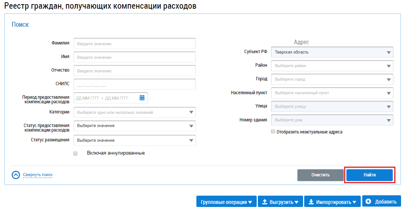Expand the Статус размещения dropdown
Viewport: 412px width, 213px height.
tap(135, 141)
